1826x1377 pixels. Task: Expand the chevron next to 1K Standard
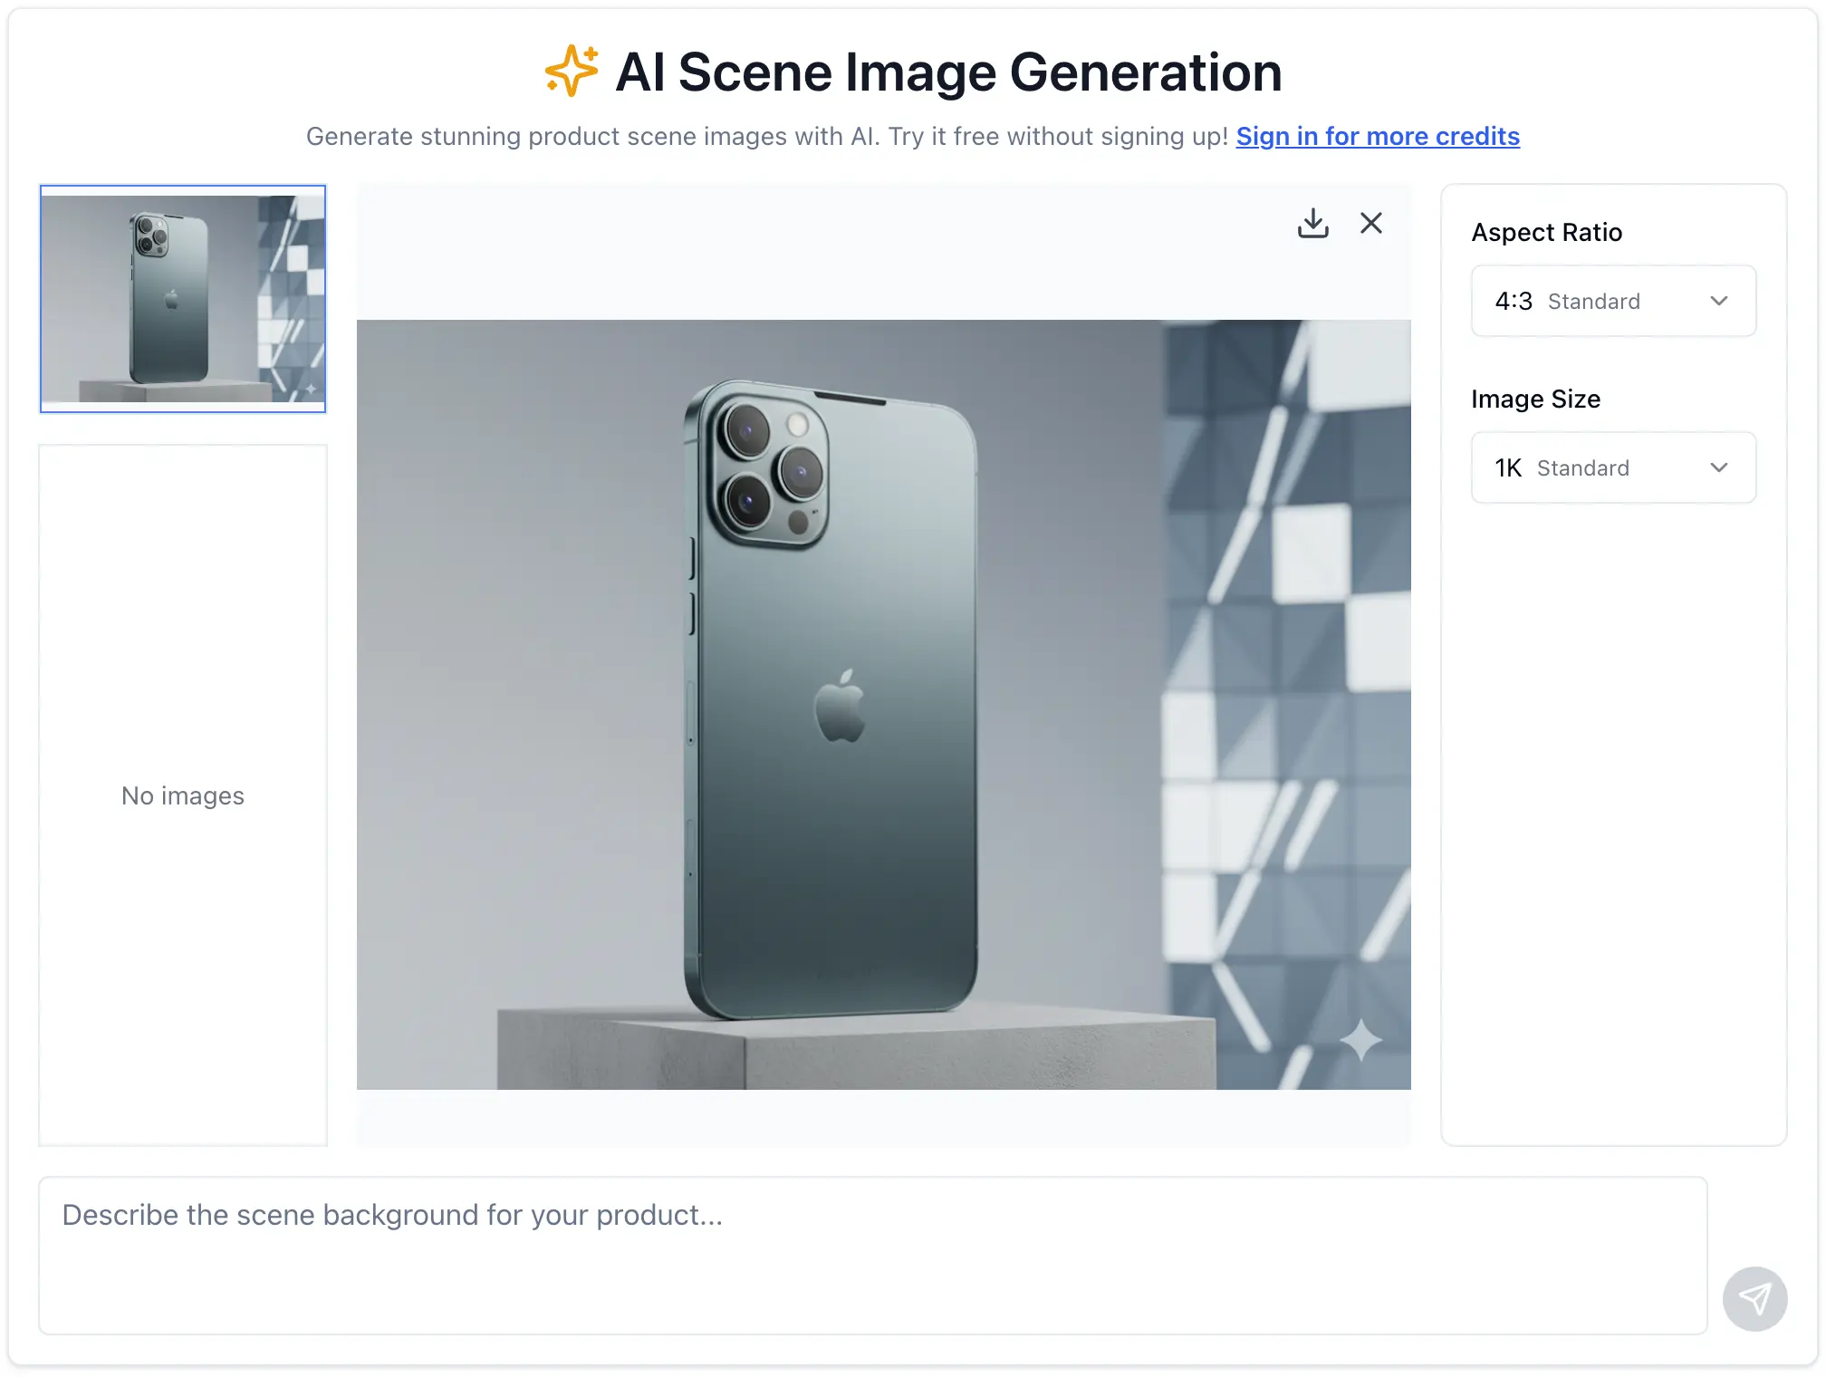[1719, 467]
